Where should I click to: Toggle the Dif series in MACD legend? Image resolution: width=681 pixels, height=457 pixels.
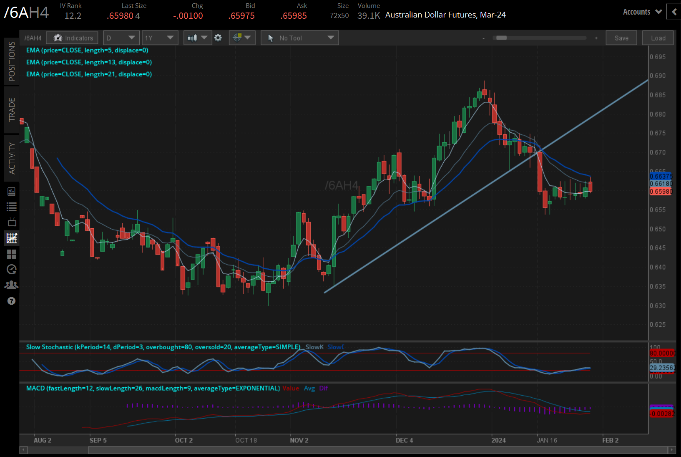[x=324, y=388]
